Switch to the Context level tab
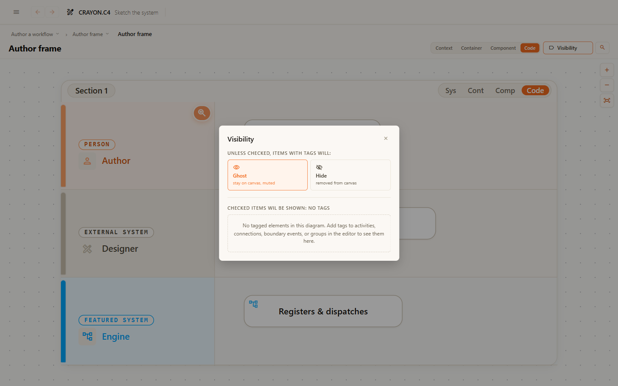618x386 pixels. 444,48
